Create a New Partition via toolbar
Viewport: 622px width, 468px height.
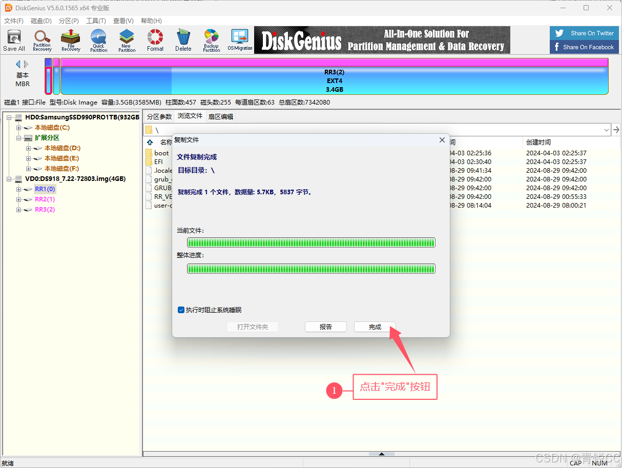tap(127, 40)
